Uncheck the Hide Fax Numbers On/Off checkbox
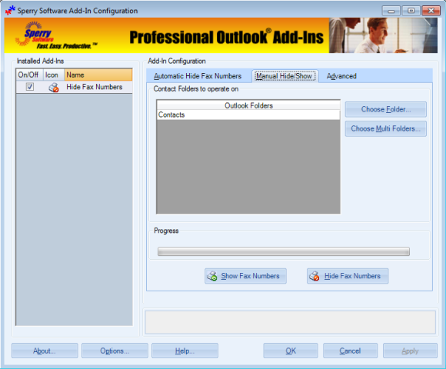446x369 pixels. coord(30,87)
